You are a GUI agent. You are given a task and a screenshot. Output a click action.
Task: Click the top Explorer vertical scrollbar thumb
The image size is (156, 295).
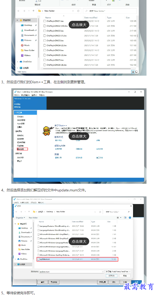coord(138,35)
